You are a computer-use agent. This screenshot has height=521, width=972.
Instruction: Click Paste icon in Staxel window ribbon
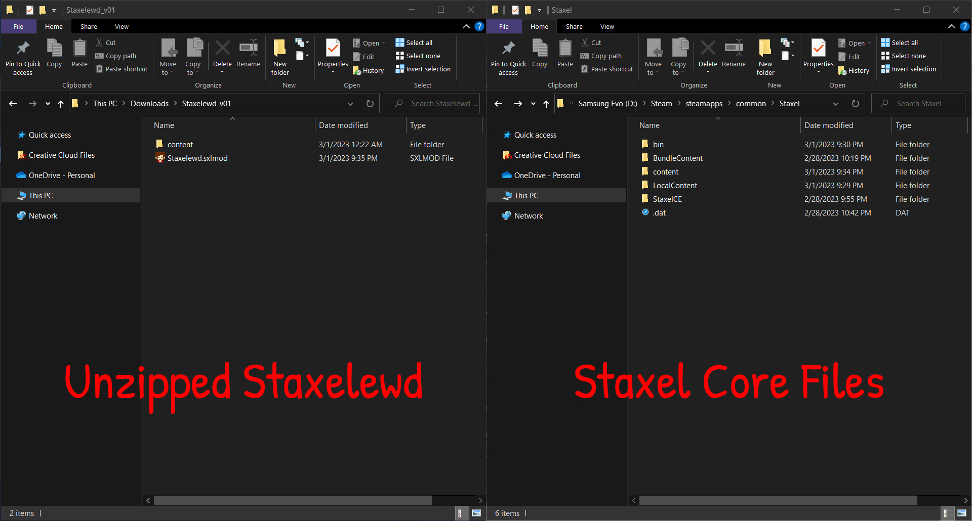[565, 53]
